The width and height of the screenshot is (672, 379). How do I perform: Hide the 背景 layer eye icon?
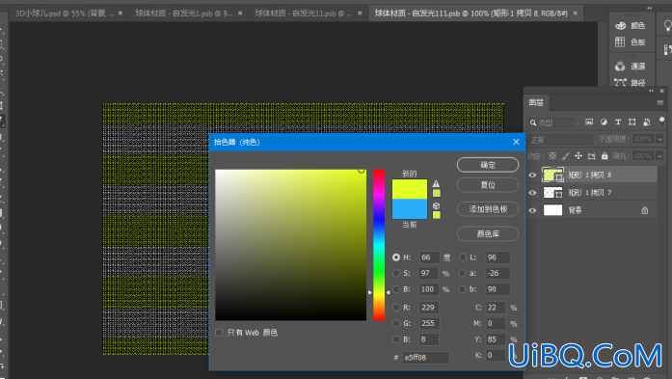coord(532,210)
